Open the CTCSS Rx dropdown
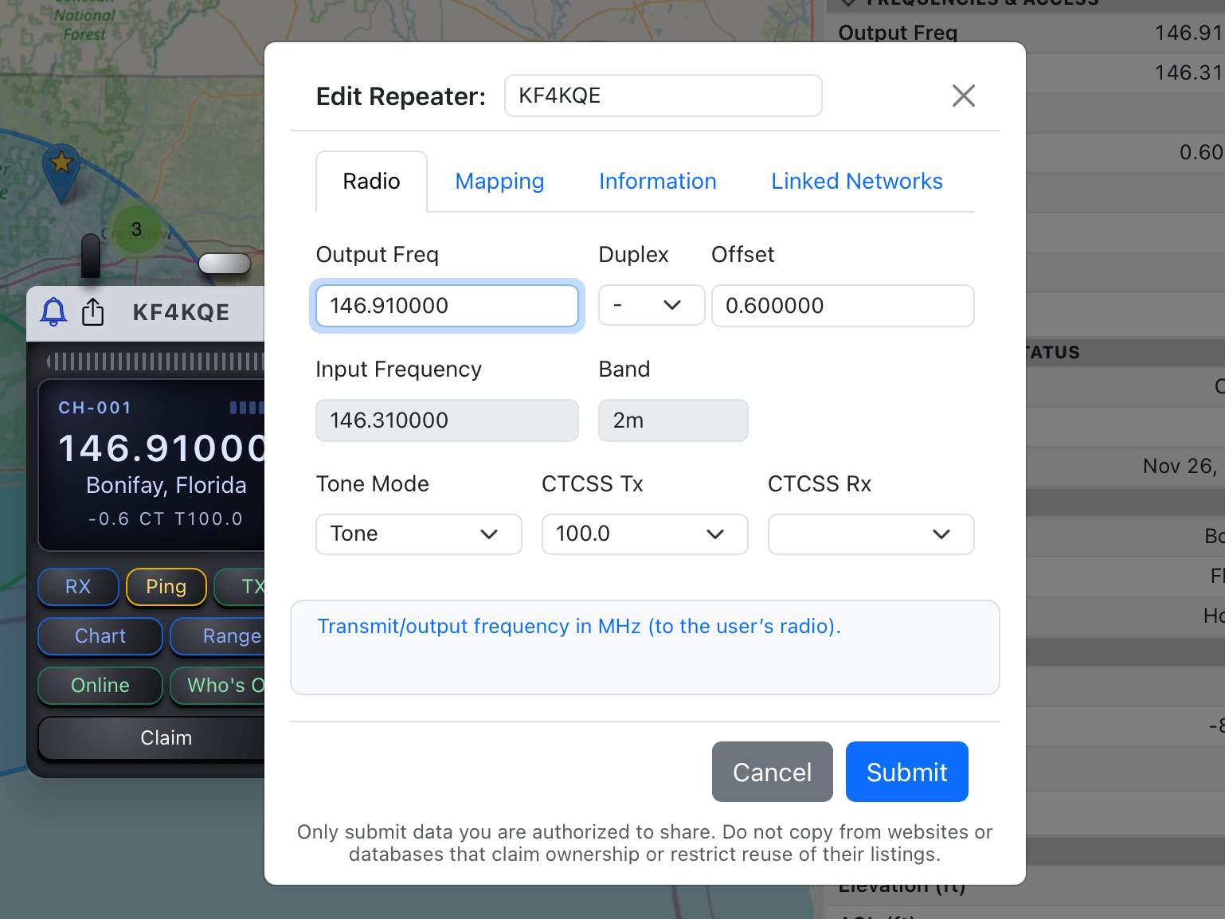 point(870,534)
